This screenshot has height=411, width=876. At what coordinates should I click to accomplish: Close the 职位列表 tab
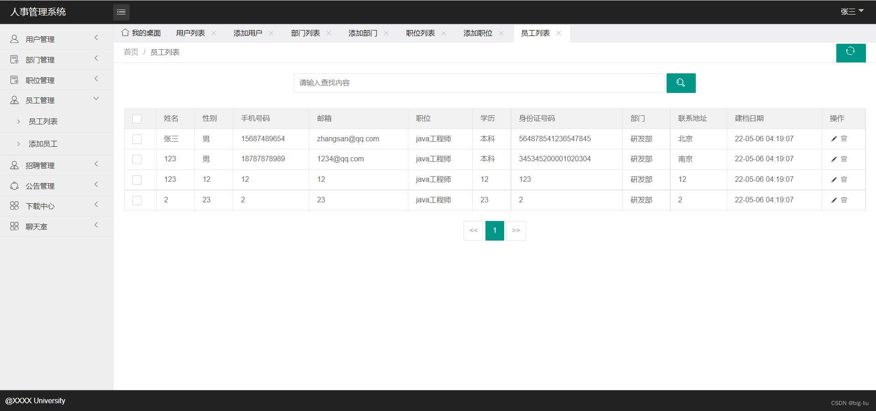[443, 33]
